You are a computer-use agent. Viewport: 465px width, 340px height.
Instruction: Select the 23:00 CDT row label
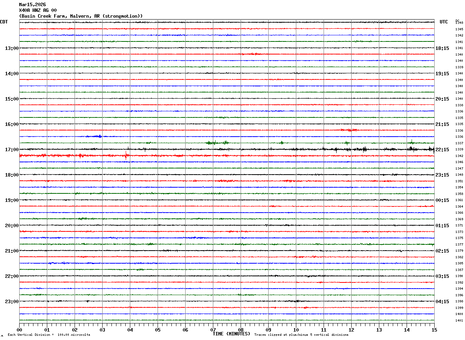12,302
